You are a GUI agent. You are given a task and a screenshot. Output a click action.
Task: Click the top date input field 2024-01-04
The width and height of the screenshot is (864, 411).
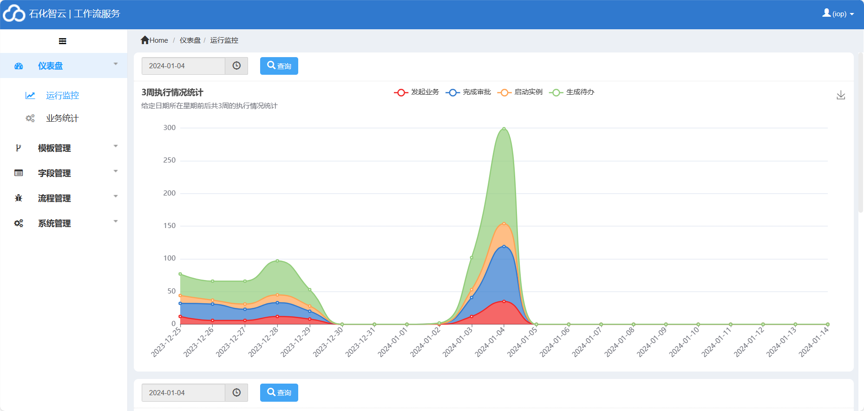point(183,66)
